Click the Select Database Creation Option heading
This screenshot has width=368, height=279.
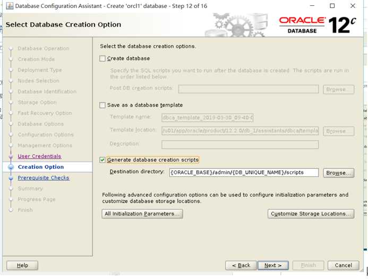(x=63, y=24)
